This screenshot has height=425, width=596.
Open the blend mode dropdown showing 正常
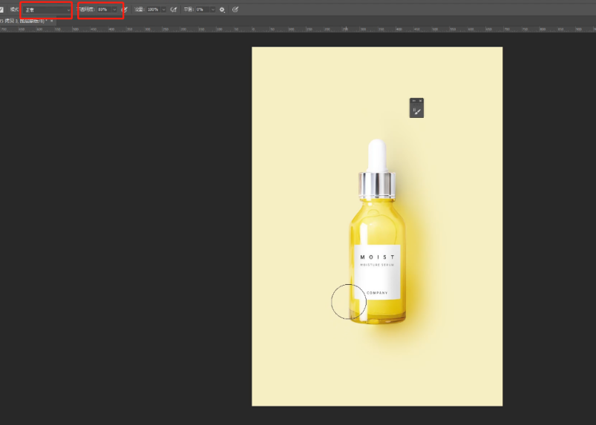pyautogui.click(x=46, y=10)
